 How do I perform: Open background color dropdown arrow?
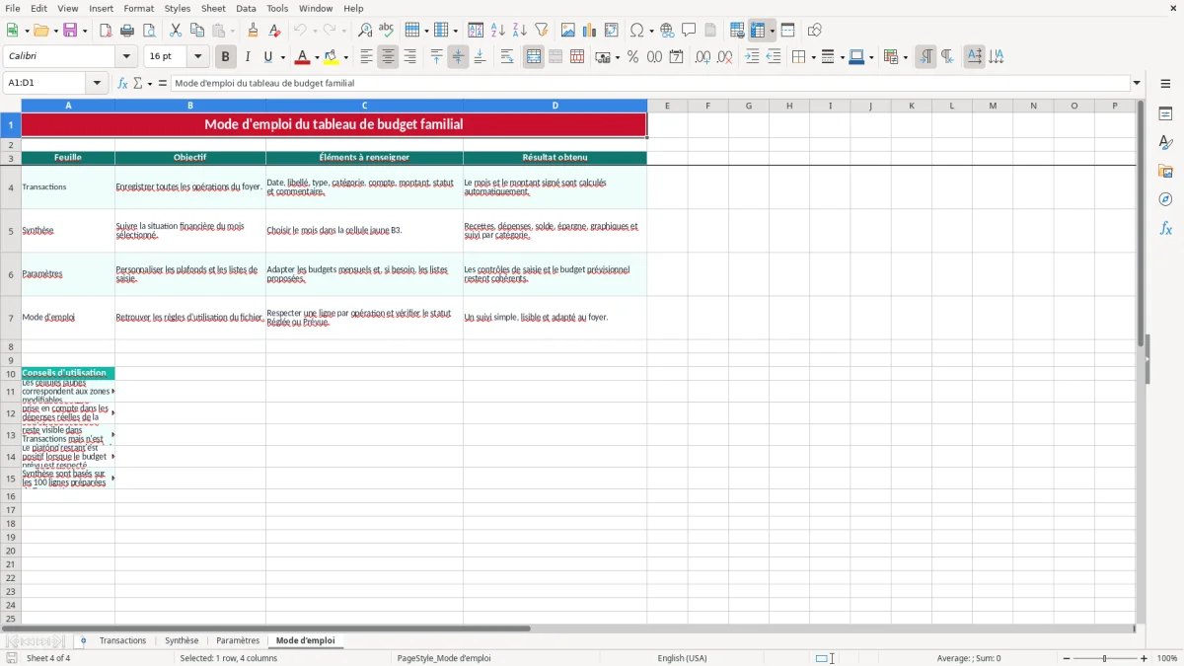pos(345,57)
